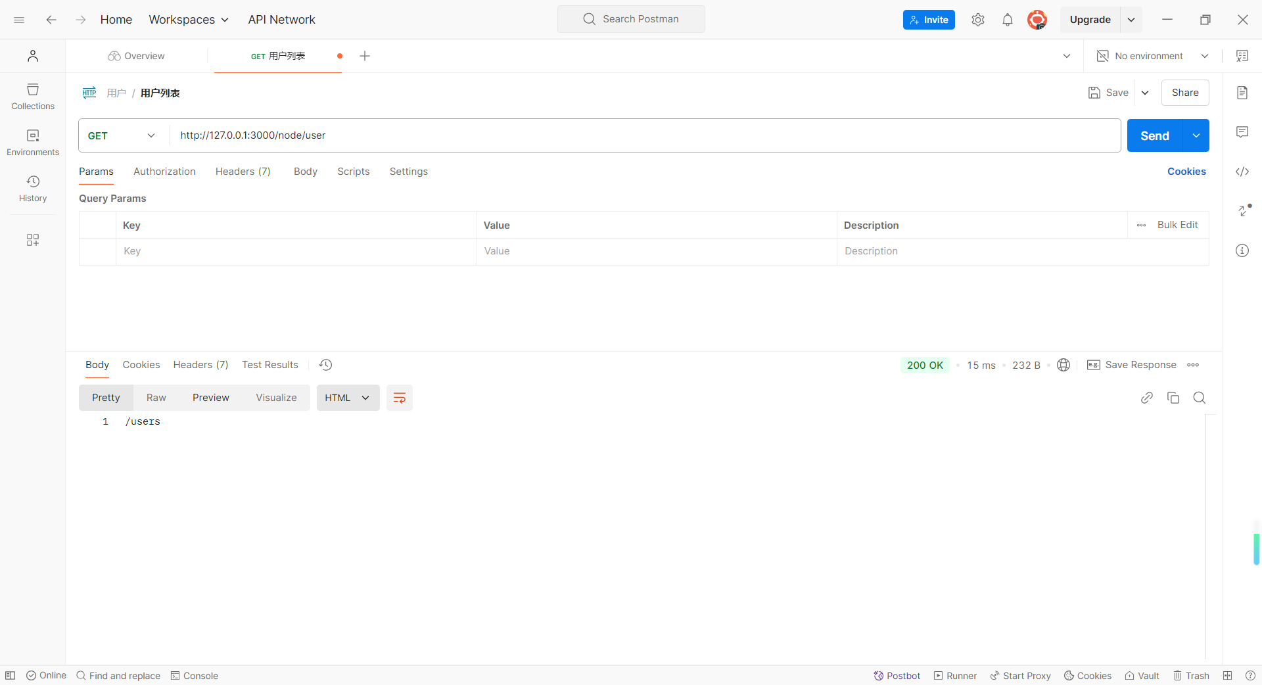Open the profile icon in the sidebar
Viewport: 1262px width, 685px height.
[33, 56]
